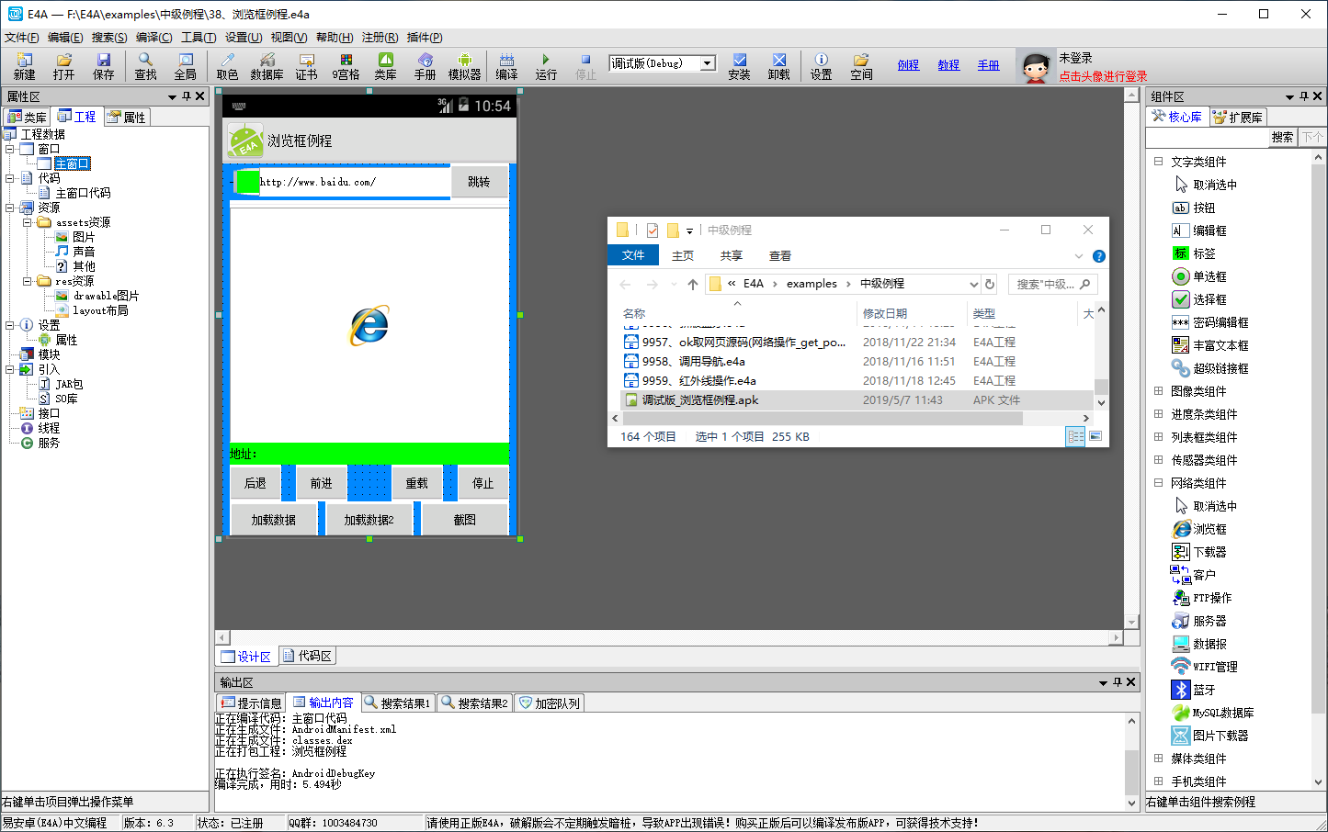Select the WIFI管理 component
The width and height of the screenshot is (1328, 832).
pos(1205,667)
